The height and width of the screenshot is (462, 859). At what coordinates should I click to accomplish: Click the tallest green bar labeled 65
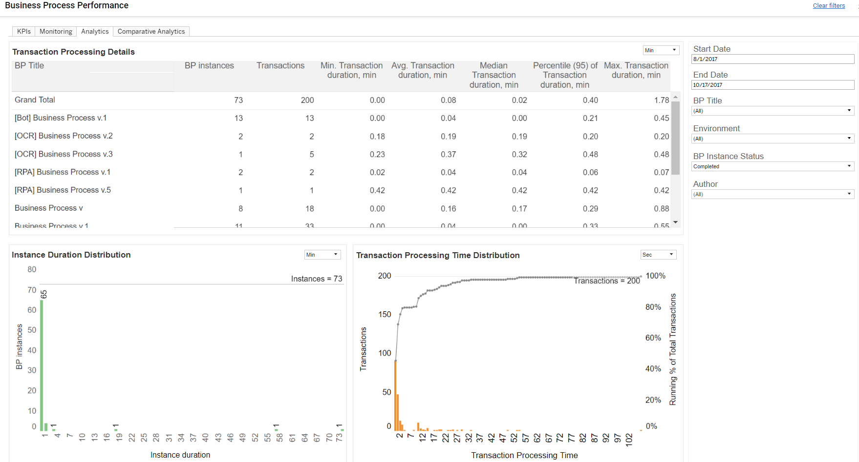42,365
